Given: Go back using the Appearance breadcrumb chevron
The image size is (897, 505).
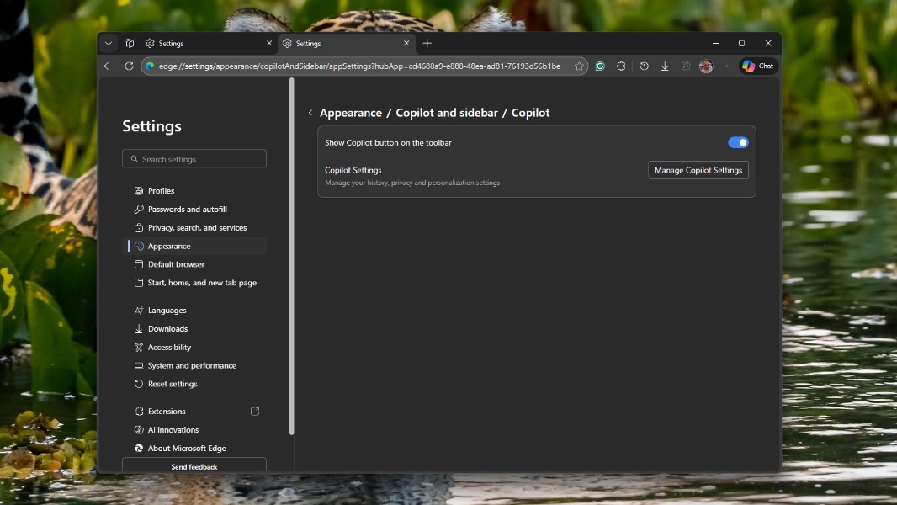Looking at the screenshot, I should (310, 113).
